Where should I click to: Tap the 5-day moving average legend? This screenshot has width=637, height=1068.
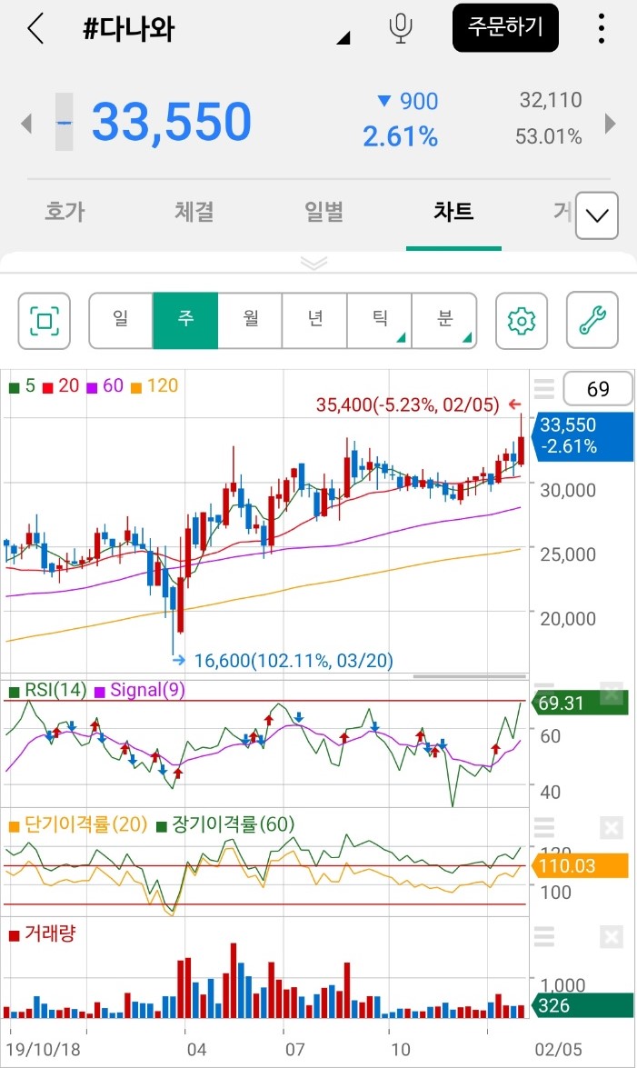click(22, 386)
